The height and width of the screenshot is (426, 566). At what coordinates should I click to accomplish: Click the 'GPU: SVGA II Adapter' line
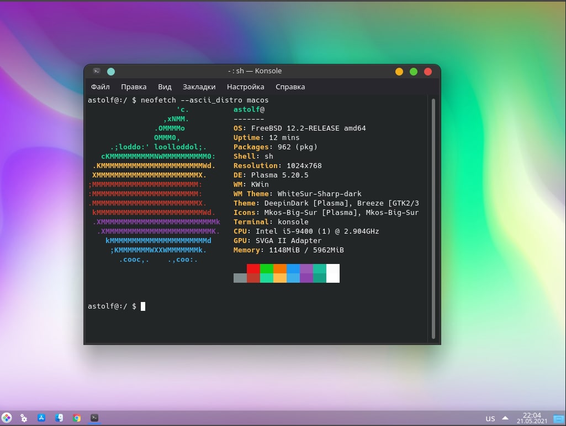278,240
